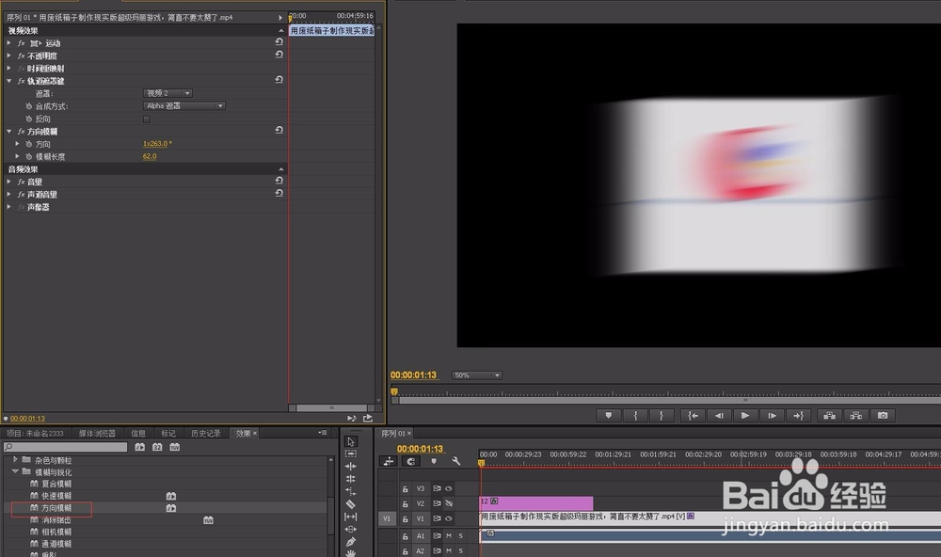Toggle V1 track visibility eye
This screenshot has height=557, width=941.
[x=448, y=518]
